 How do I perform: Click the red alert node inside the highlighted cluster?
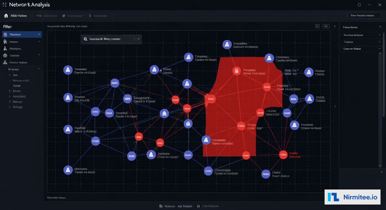tap(237, 71)
